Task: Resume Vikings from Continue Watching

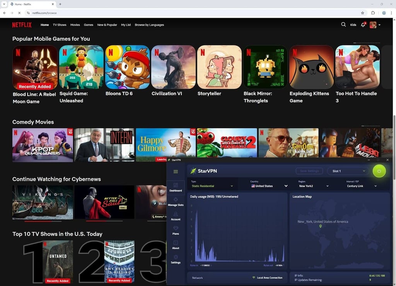Action: pos(43,202)
